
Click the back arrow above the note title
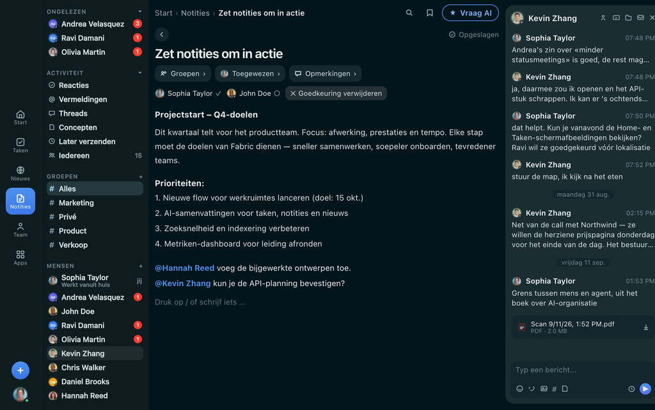click(x=162, y=34)
